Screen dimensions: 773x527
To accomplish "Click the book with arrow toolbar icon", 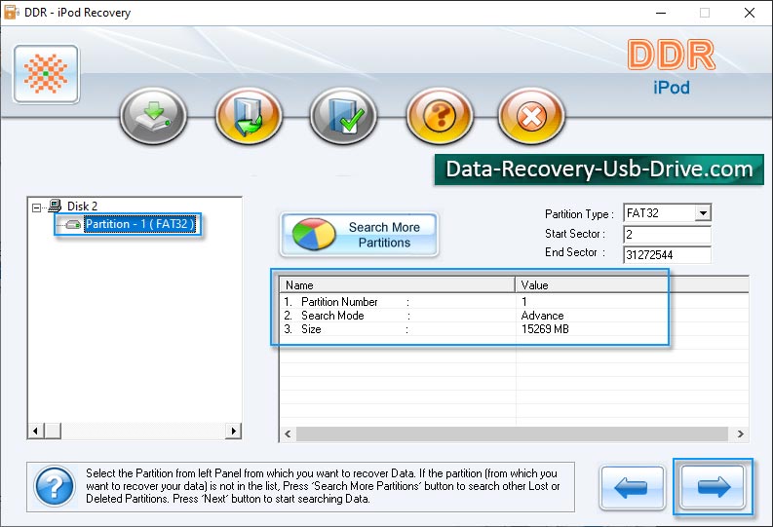I will (x=249, y=116).
